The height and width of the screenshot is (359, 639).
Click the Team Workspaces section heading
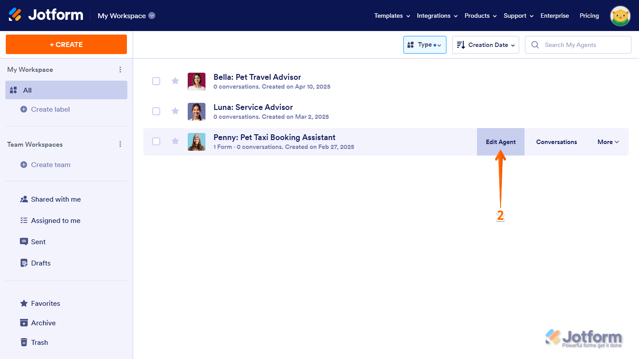35,144
